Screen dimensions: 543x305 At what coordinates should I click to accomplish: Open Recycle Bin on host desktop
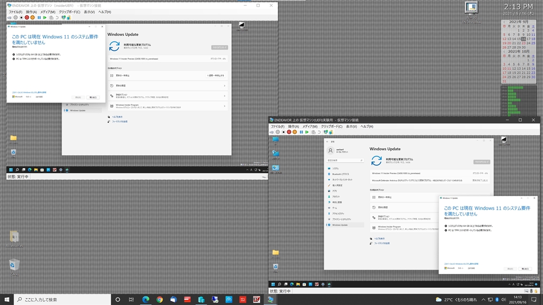coord(14,267)
